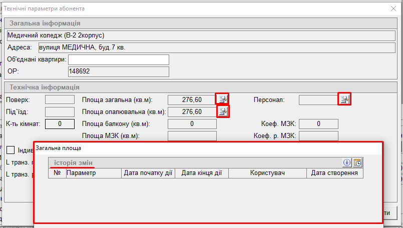Image resolution: width=403 pixels, height=228 pixels.
Task: Open history icon next to Персонал
Action: [x=344, y=99]
